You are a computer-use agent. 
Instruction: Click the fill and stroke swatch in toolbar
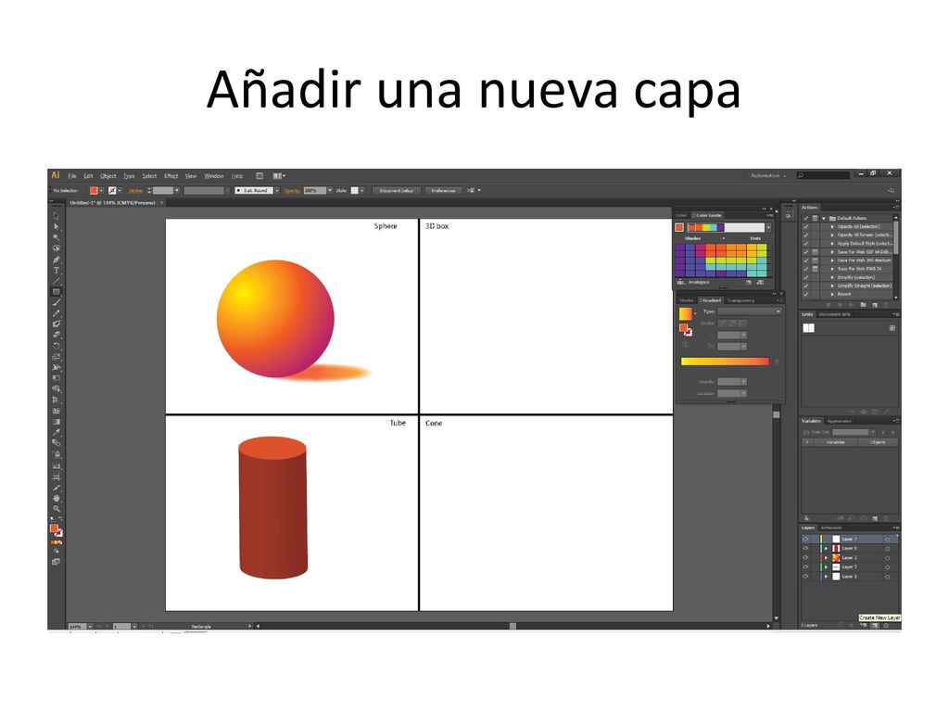click(56, 530)
